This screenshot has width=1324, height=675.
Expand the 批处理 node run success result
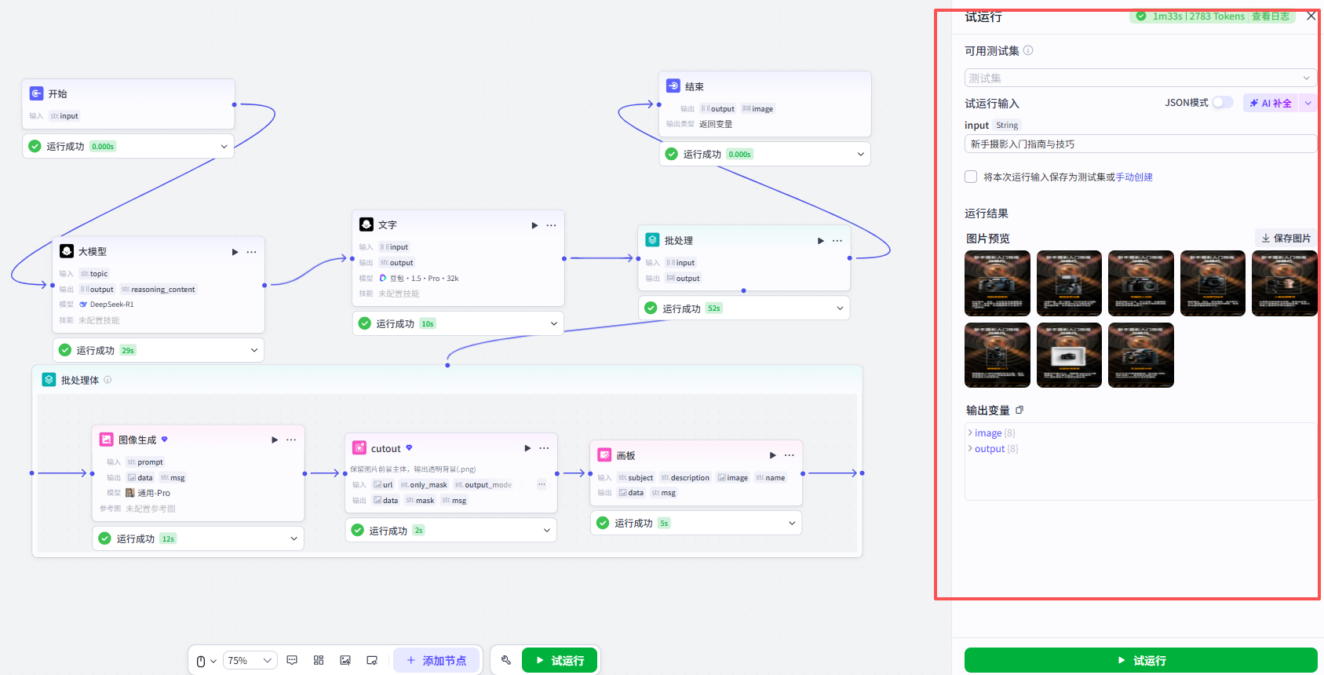click(744, 308)
